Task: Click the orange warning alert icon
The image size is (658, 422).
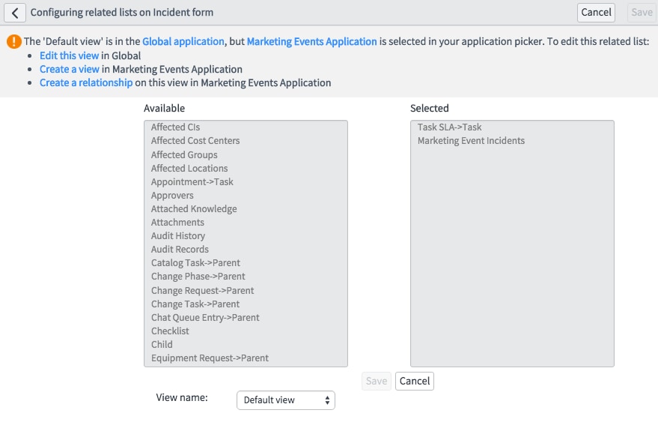Action: (13, 42)
